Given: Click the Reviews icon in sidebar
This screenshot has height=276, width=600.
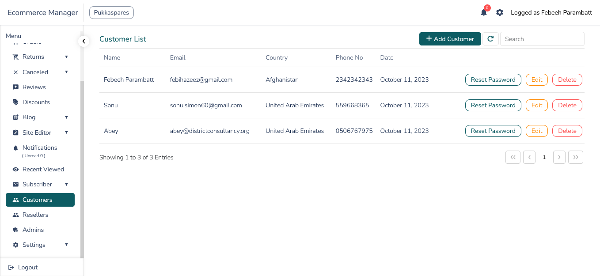Looking at the screenshot, I should click(16, 87).
